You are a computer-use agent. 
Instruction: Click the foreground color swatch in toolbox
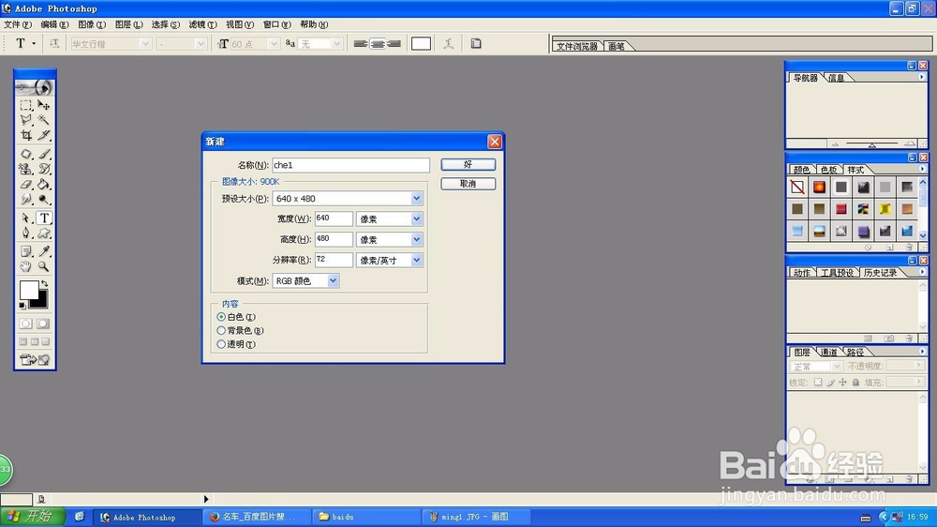[29, 291]
